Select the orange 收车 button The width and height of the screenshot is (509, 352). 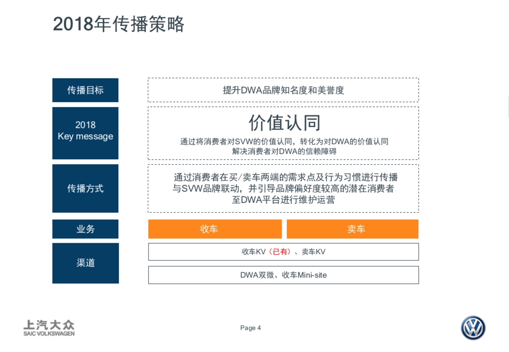(x=215, y=229)
